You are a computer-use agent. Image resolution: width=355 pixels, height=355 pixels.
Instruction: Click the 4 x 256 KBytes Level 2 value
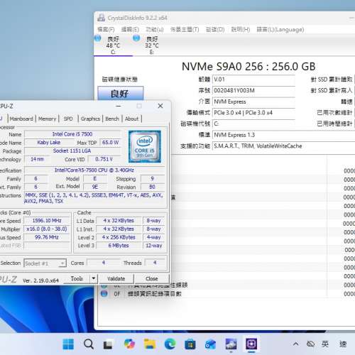pyautogui.click(x=119, y=237)
